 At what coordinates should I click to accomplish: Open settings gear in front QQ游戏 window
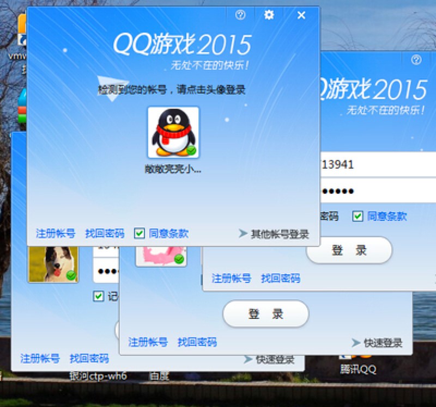click(269, 15)
